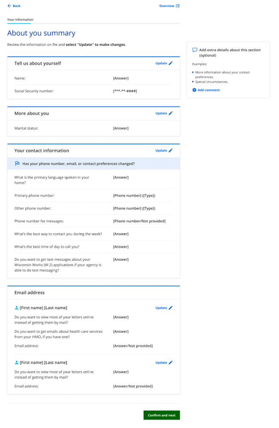Click pencil icon beside Your contact information
Screen dimensions: 279x428
171,151
